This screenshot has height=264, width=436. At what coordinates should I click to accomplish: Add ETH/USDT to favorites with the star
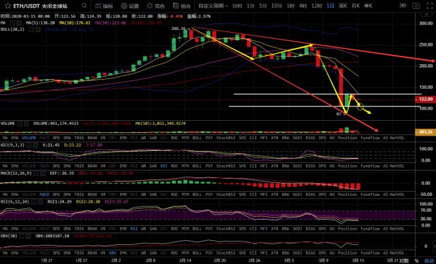coord(7,5)
